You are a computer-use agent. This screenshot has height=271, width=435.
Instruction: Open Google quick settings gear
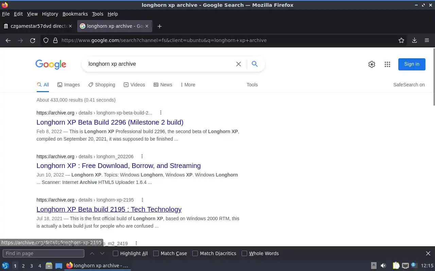pyautogui.click(x=372, y=64)
